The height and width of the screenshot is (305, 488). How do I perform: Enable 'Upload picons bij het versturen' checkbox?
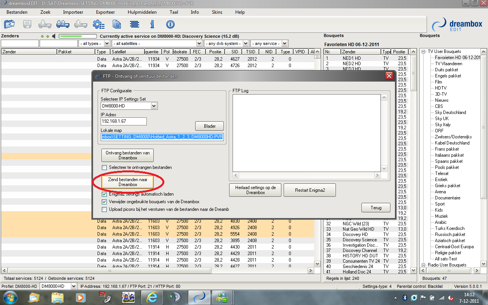(104, 209)
